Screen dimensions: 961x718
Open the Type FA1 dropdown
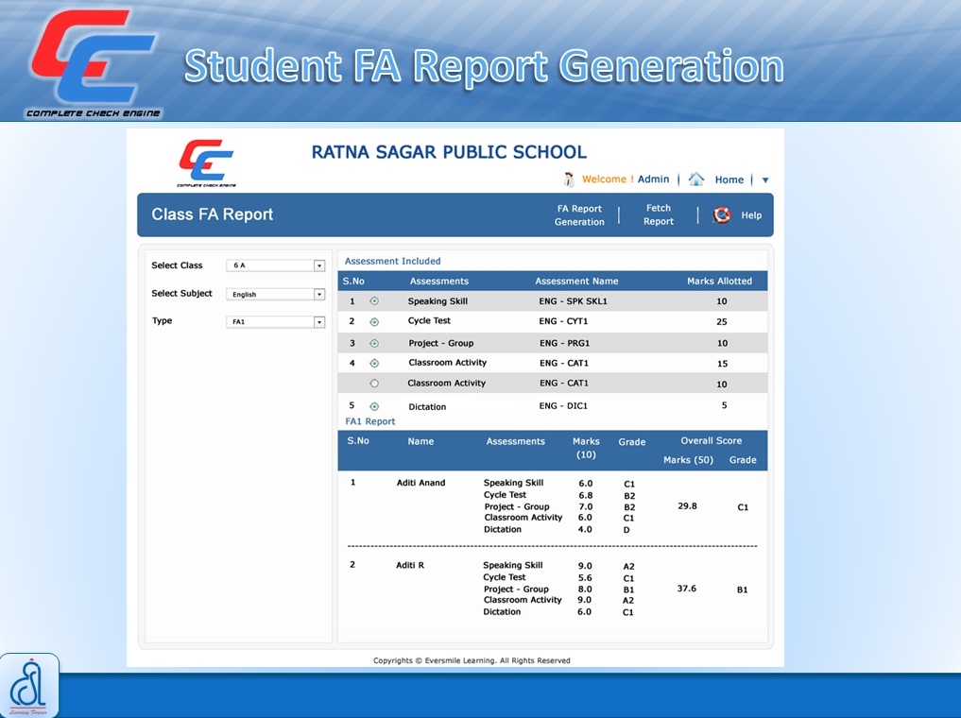point(276,321)
